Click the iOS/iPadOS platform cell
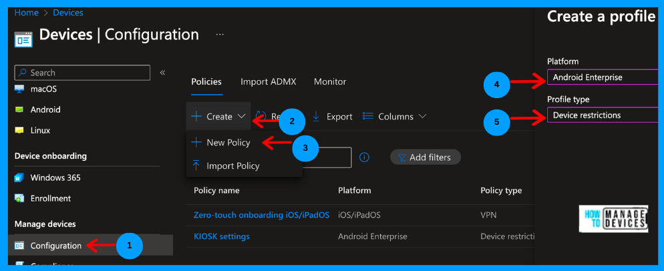This screenshot has height=271, width=664. (x=359, y=215)
